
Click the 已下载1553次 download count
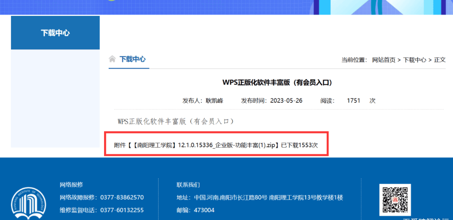299,145
